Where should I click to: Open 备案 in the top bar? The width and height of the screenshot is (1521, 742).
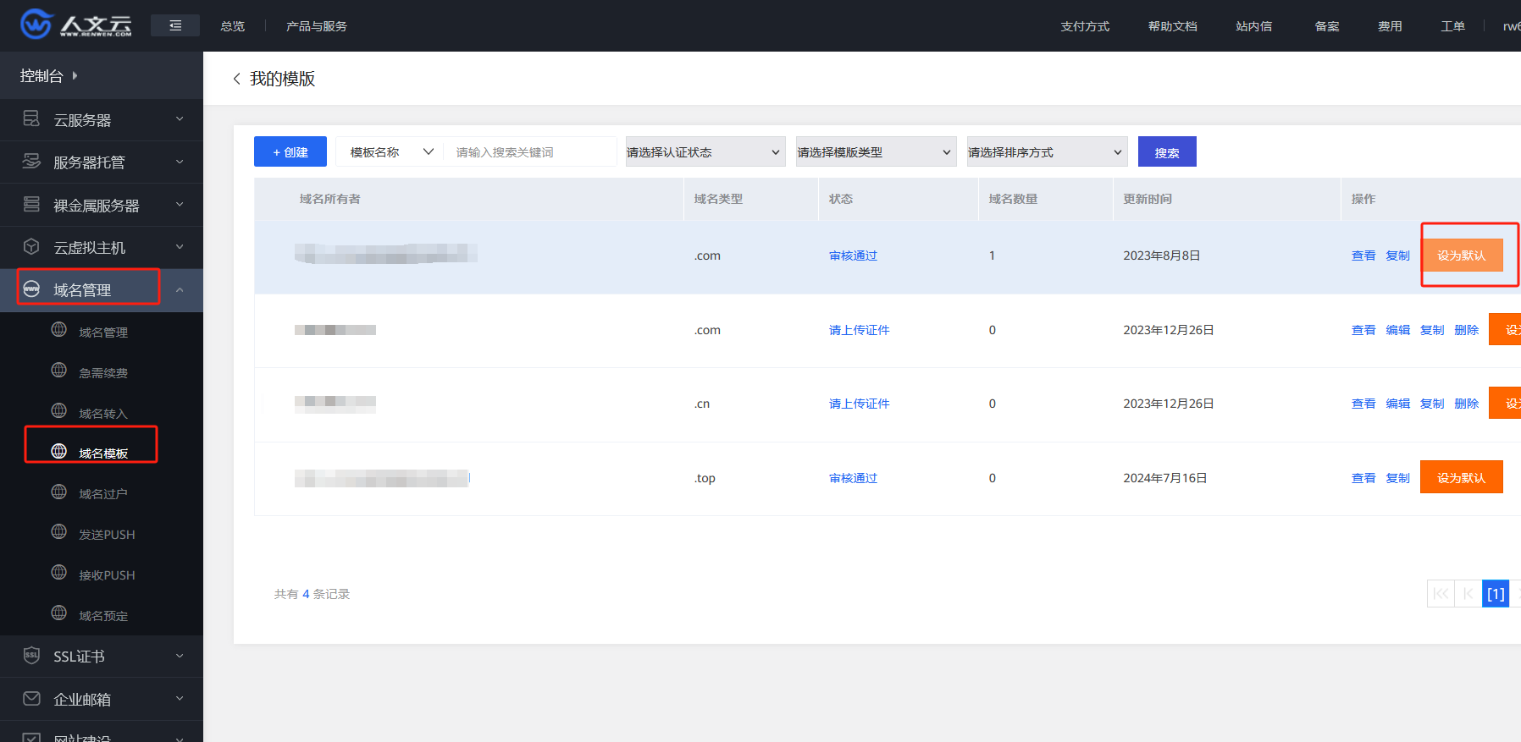[1327, 26]
